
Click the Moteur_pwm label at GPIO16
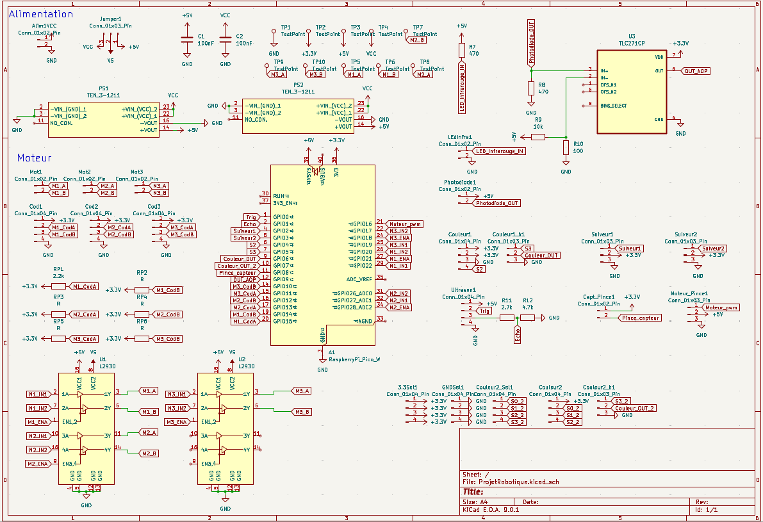(406, 224)
